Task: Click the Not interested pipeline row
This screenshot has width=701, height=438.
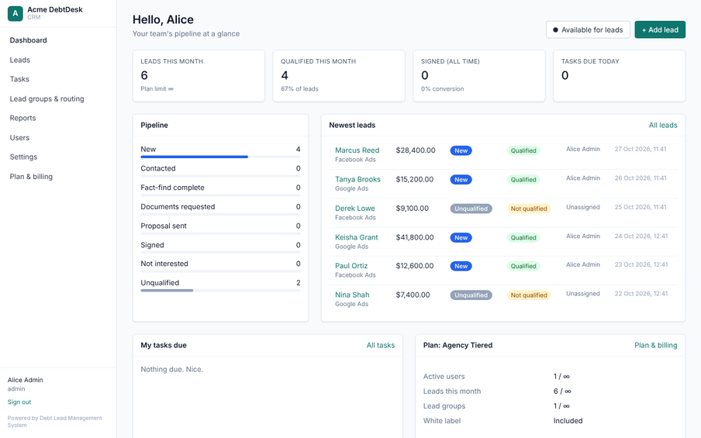Action: point(220,266)
